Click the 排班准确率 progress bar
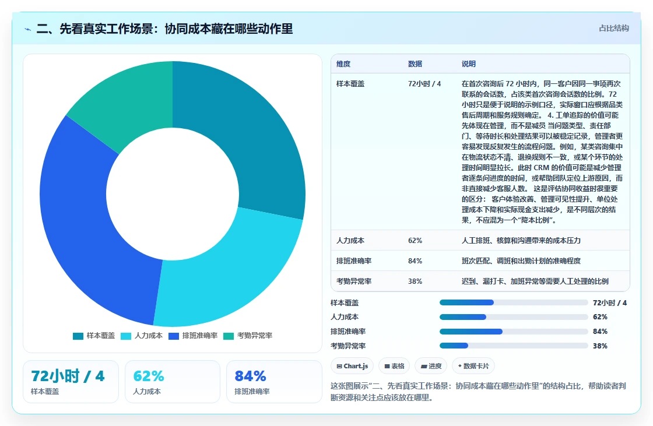 (514, 332)
